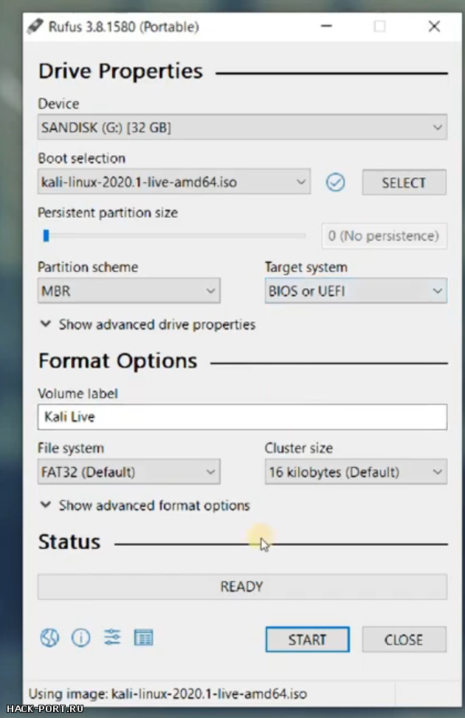Viewport: 465px width, 718px height.
Task: Open the Device dropdown showing SANDISK
Action: click(242, 127)
